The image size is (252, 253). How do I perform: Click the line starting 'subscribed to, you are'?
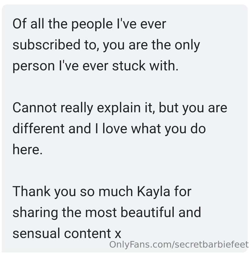[106, 45]
